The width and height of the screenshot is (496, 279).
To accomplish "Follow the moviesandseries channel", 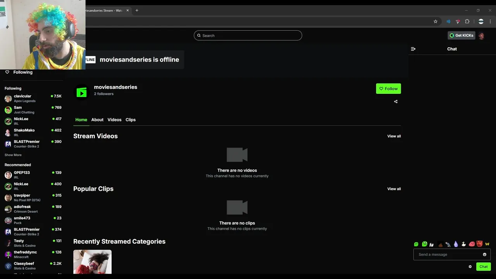I will [x=388, y=89].
